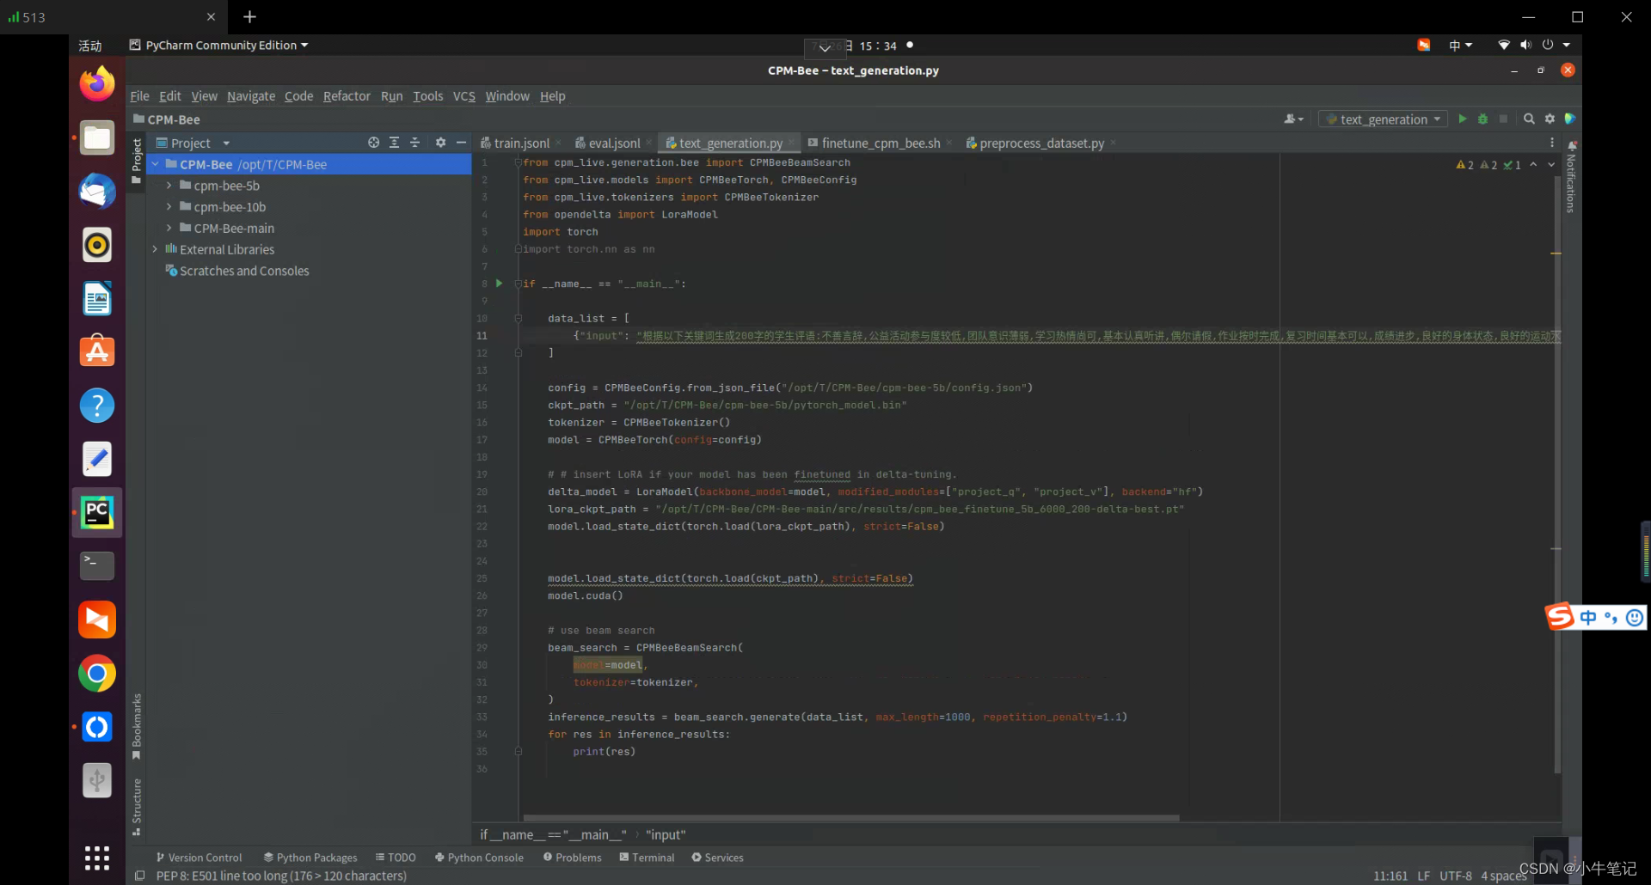Click run gutter arrow beside line 8

pyautogui.click(x=499, y=283)
